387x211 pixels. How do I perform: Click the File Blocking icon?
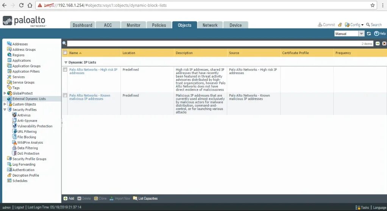[14, 137]
